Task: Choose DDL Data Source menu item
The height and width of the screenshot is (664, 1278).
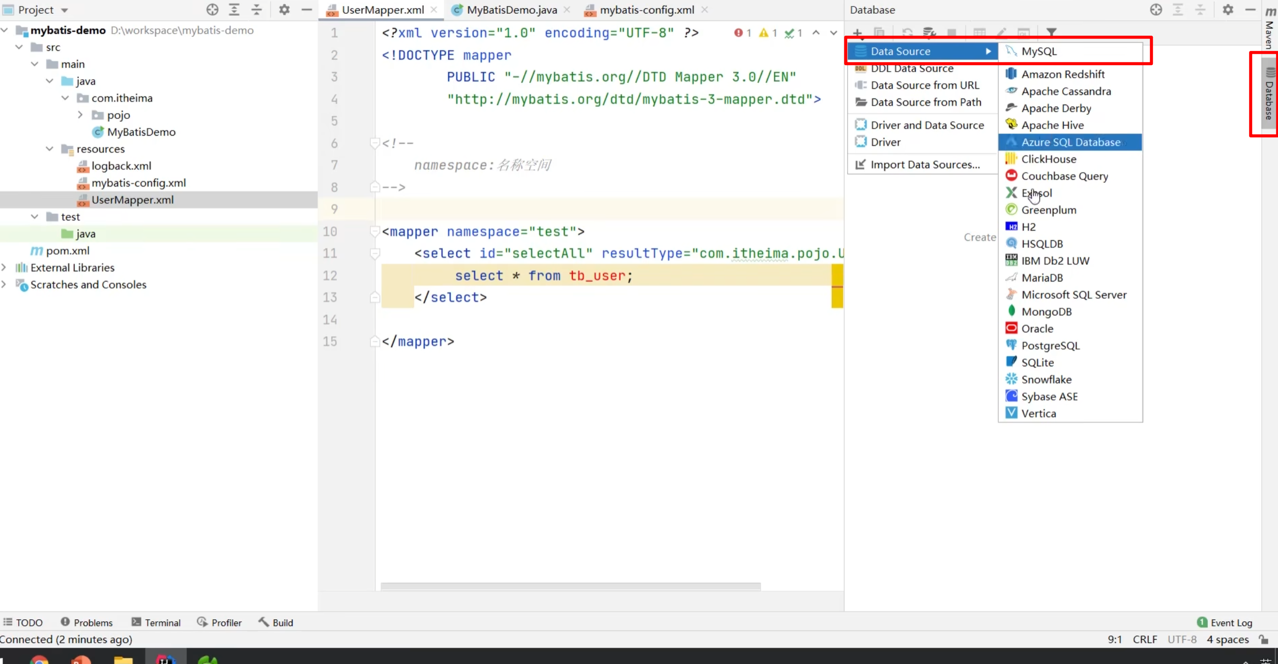Action: [922, 68]
